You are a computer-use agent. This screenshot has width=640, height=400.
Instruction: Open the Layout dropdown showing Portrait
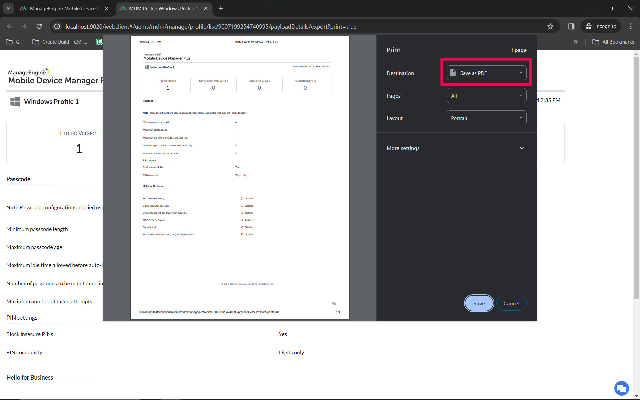tap(486, 118)
